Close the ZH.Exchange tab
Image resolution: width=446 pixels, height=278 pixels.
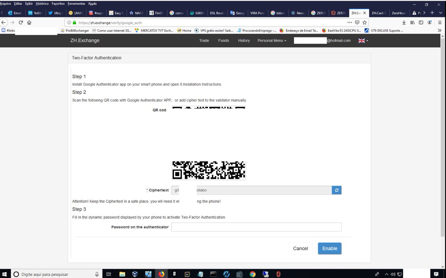tap(365, 13)
